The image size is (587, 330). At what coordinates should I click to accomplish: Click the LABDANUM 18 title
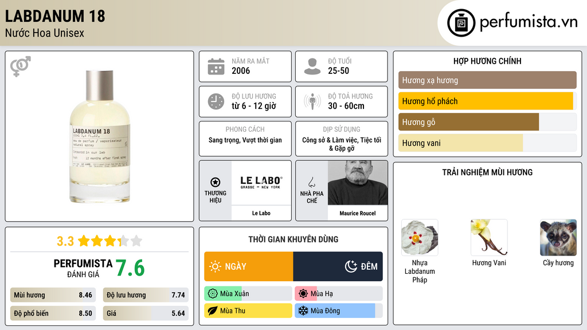click(x=55, y=16)
